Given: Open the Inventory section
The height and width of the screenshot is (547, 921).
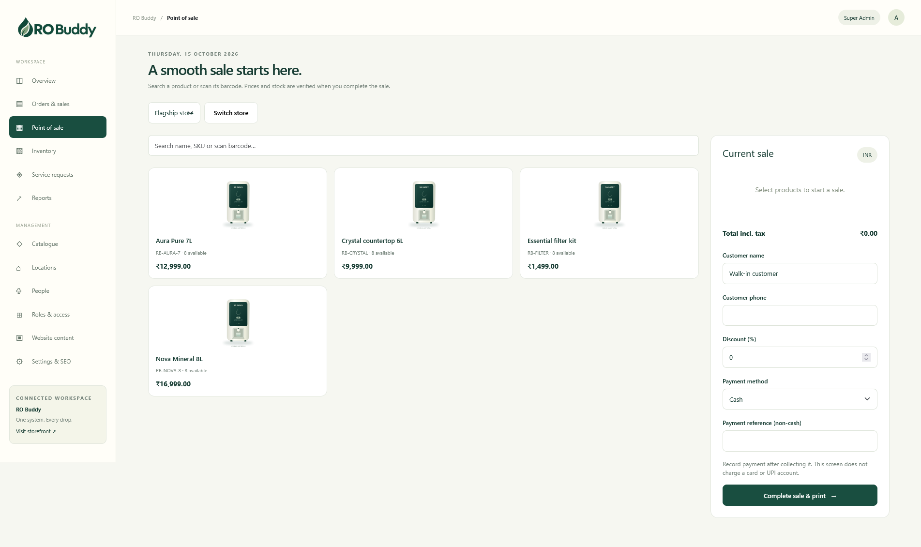Looking at the screenshot, I should coord(58,151).
